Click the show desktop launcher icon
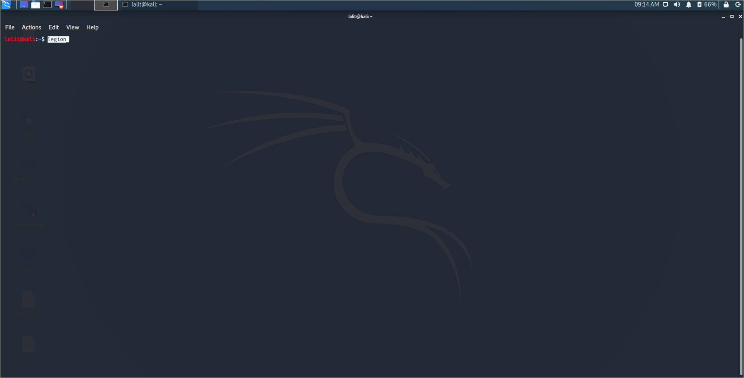The width and height of the screenshot is (744, 378). (x=24, y=5)
